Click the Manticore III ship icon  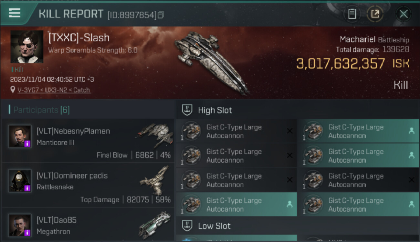[155, 135]
